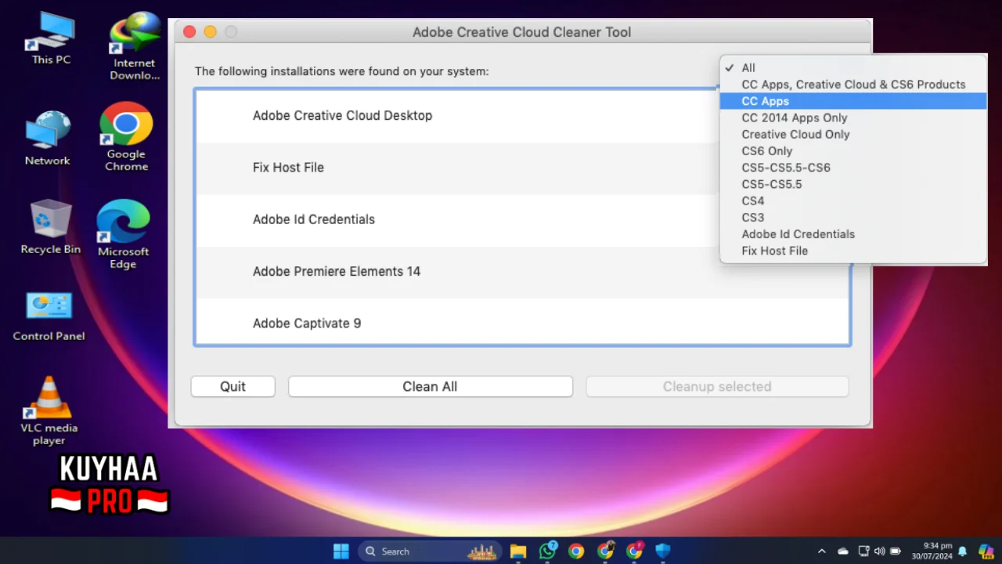Check battery status tray icon

(896, 551)
